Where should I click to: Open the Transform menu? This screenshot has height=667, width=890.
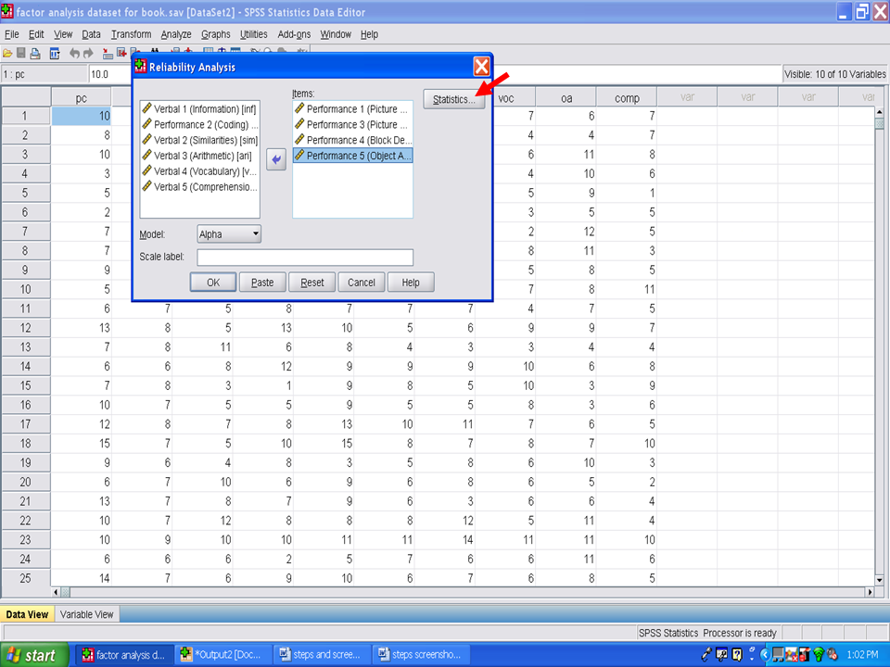pyautogui.click(x=131, y=34)
